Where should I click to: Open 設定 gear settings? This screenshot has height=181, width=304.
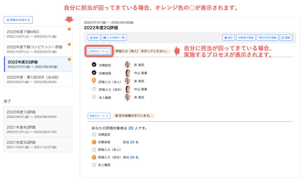[x=229, y=38]
